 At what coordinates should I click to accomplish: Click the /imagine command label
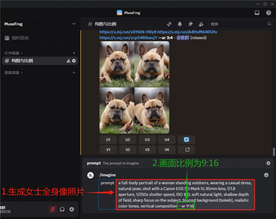[108, 175]
